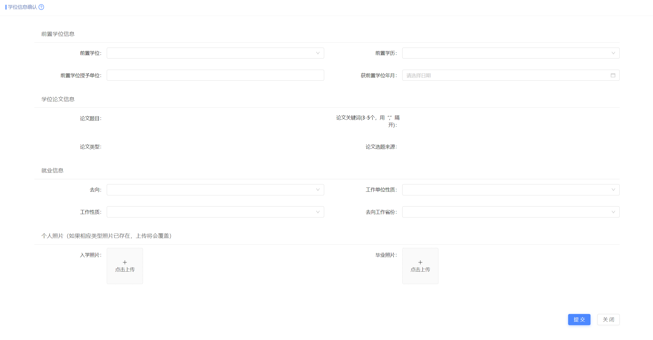Click the chevron arrow of 前置学历 dropdown
The height and width of the screenshot is (340, 653).
tap(613, 53)
